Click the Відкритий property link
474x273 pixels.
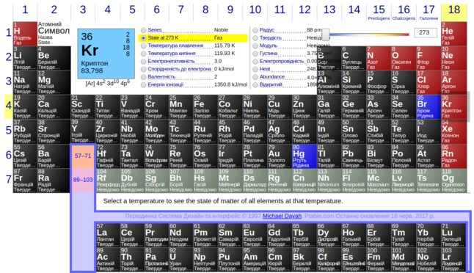pyautogui.click(x=271, y=84)
